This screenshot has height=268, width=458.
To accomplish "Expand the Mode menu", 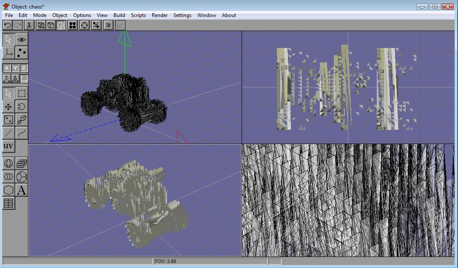I will 40,15.
